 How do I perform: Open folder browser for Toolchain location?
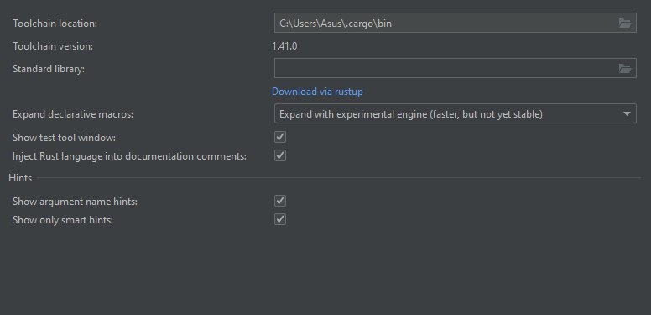click(625, 24)
